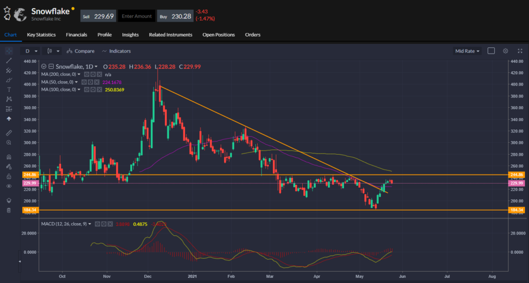Viewport: 529px width, 283px height.
Task: Open chart settings gear icon
Action: [505, 51]
